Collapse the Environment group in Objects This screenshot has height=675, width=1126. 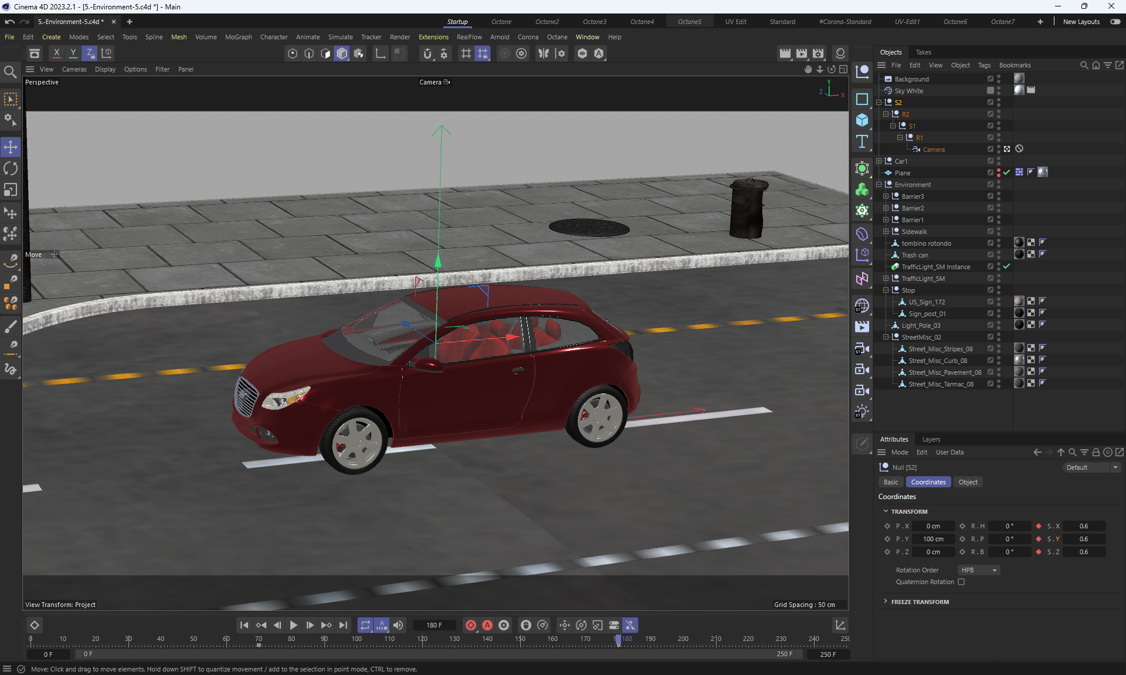point(879,185)
